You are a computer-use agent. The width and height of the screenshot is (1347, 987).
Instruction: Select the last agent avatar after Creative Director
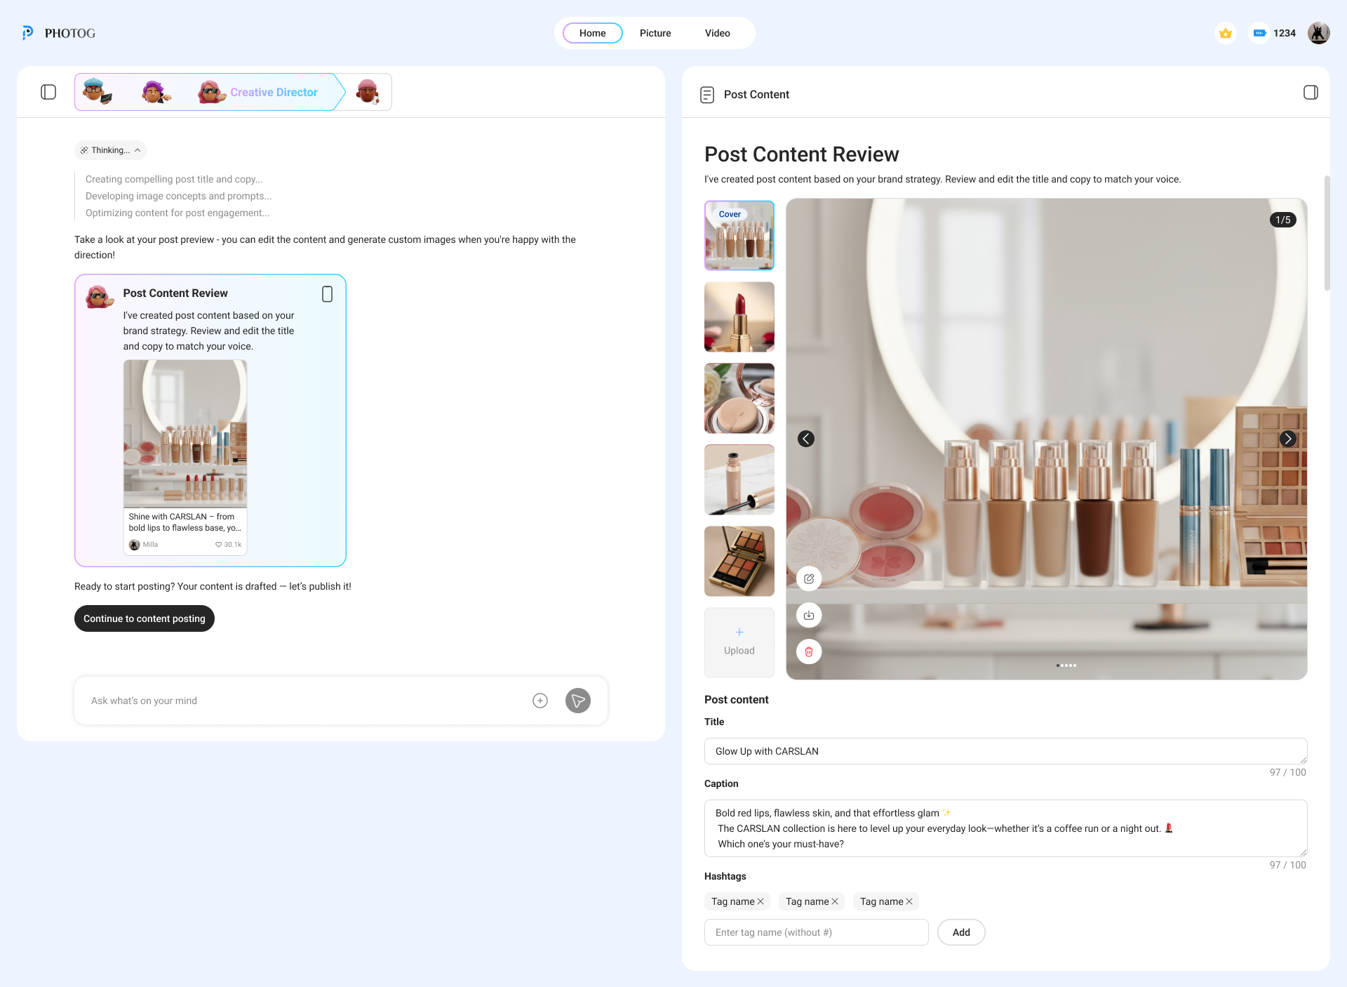(368, 91)
